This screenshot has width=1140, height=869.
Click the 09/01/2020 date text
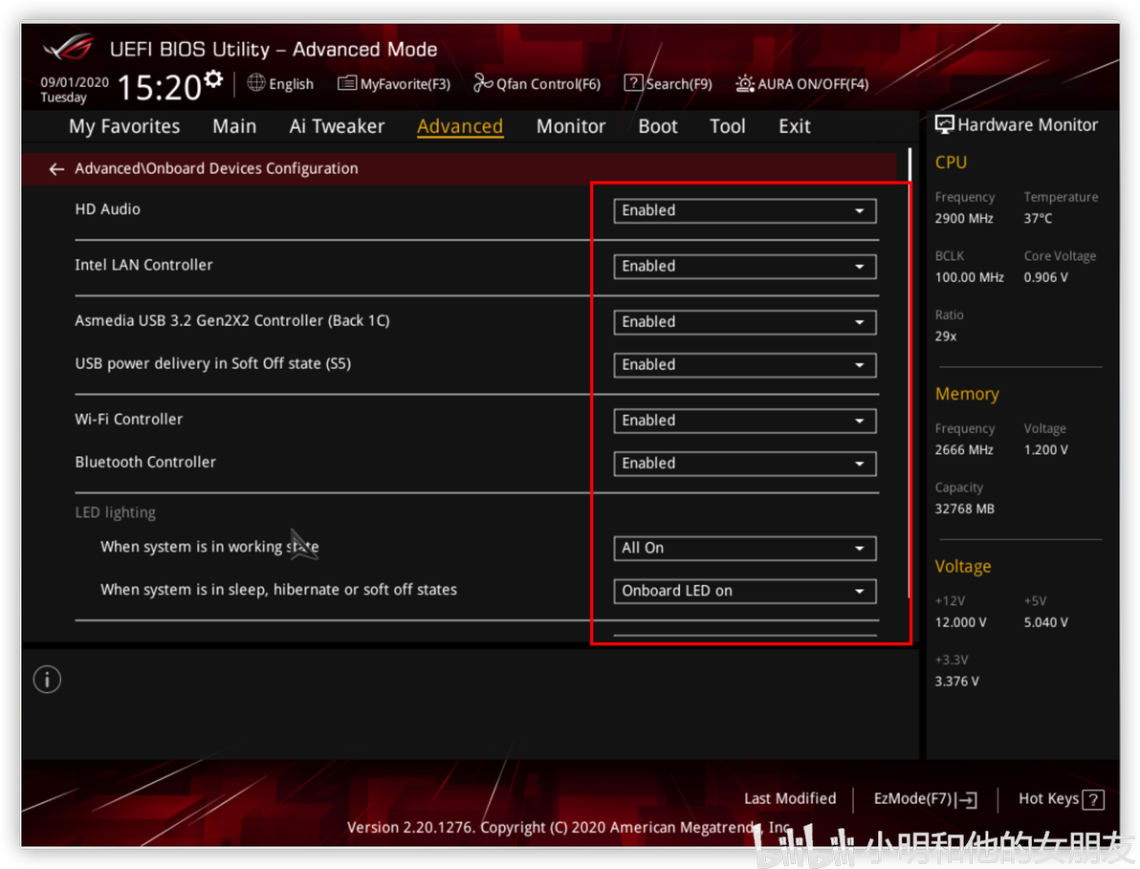(75, 82)
